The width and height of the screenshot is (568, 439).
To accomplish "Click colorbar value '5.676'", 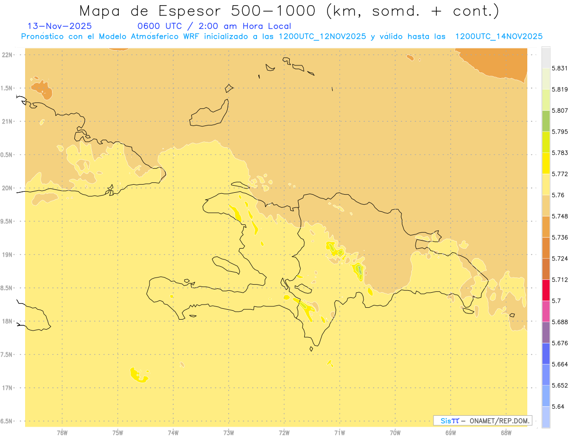I will click(560, 343).
